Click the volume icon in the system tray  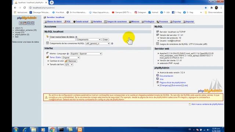tap(208, 130)
